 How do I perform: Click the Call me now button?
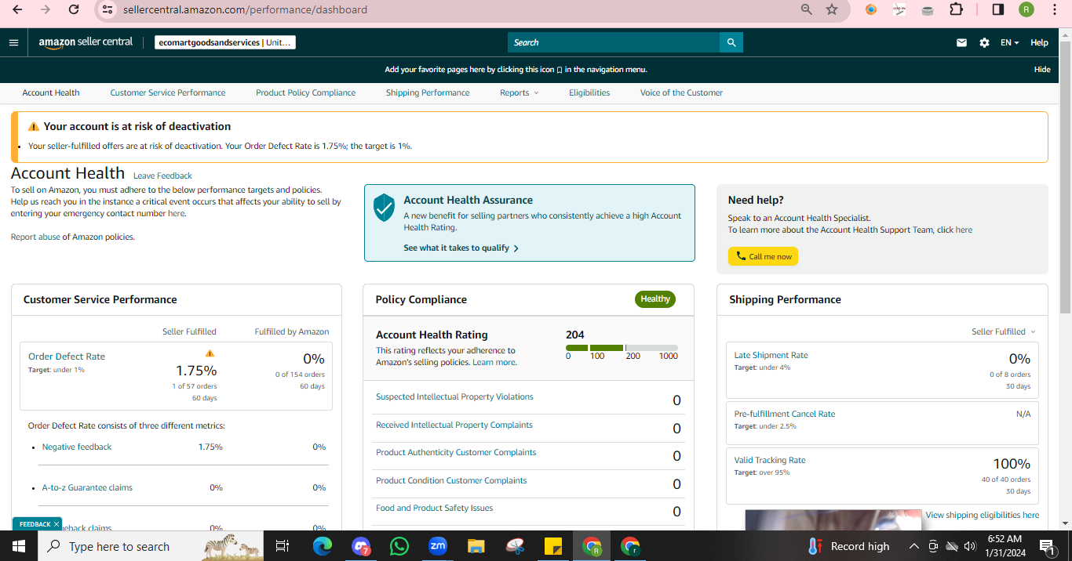[763, 256]
